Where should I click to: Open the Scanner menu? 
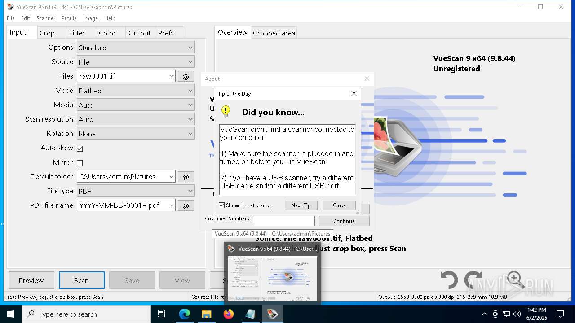(46, 18)
